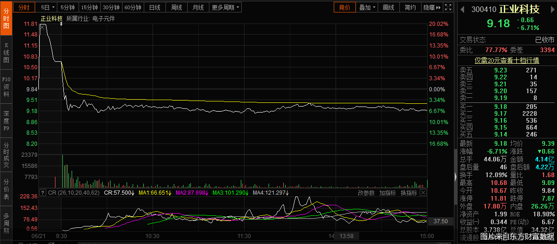Switch chart to 15分钟 period
557x244 pixels.
(x=89, y=7)
